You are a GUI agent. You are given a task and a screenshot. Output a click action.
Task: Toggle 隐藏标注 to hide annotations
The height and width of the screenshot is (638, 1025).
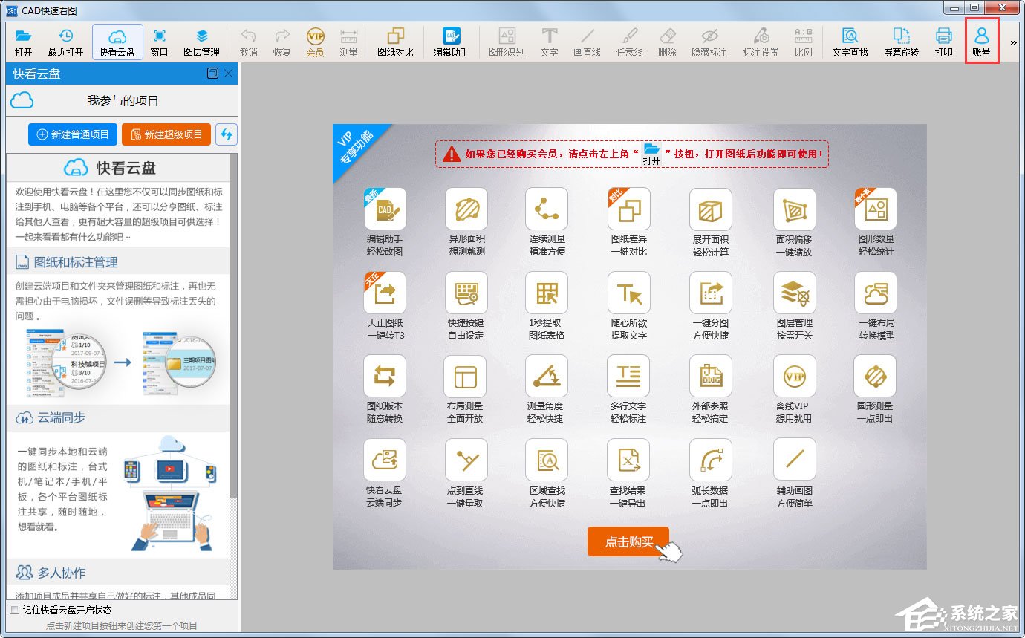710,41
